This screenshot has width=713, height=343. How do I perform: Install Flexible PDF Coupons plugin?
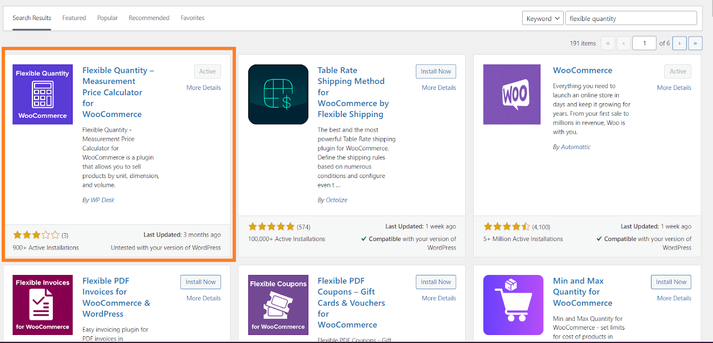point(436,282)
